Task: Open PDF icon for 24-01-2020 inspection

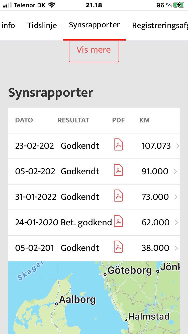Action: pos(118,222)
